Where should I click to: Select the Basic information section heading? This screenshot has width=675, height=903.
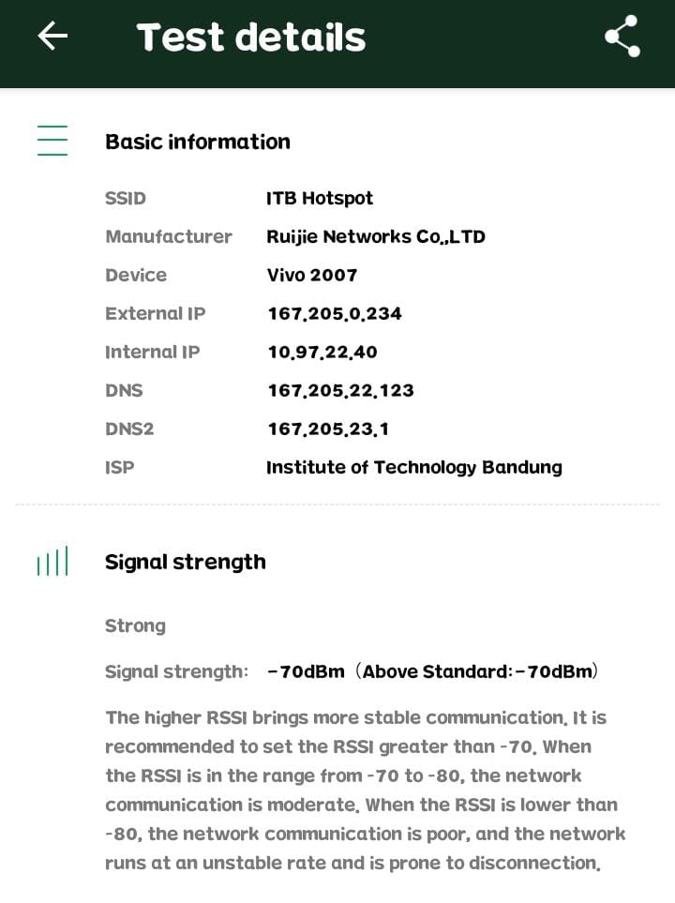[198, 142]
